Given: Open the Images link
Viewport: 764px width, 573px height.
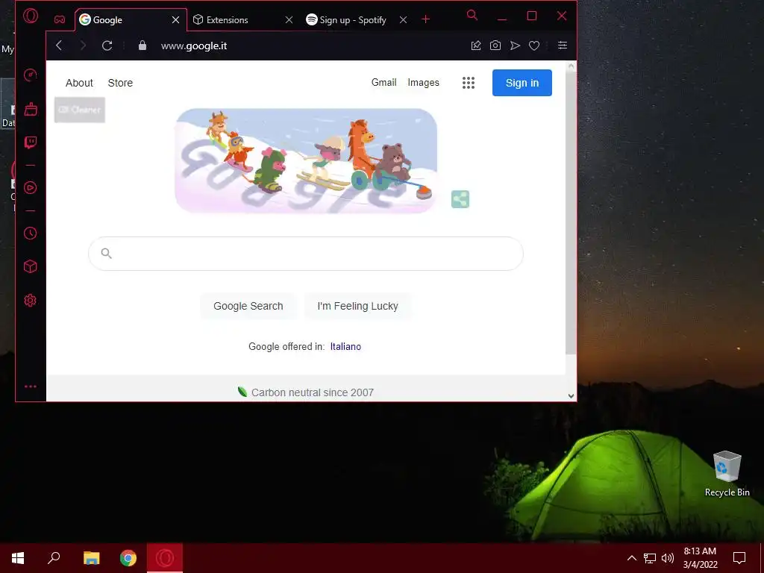Looking at the screenshot, I should point(424,82).
